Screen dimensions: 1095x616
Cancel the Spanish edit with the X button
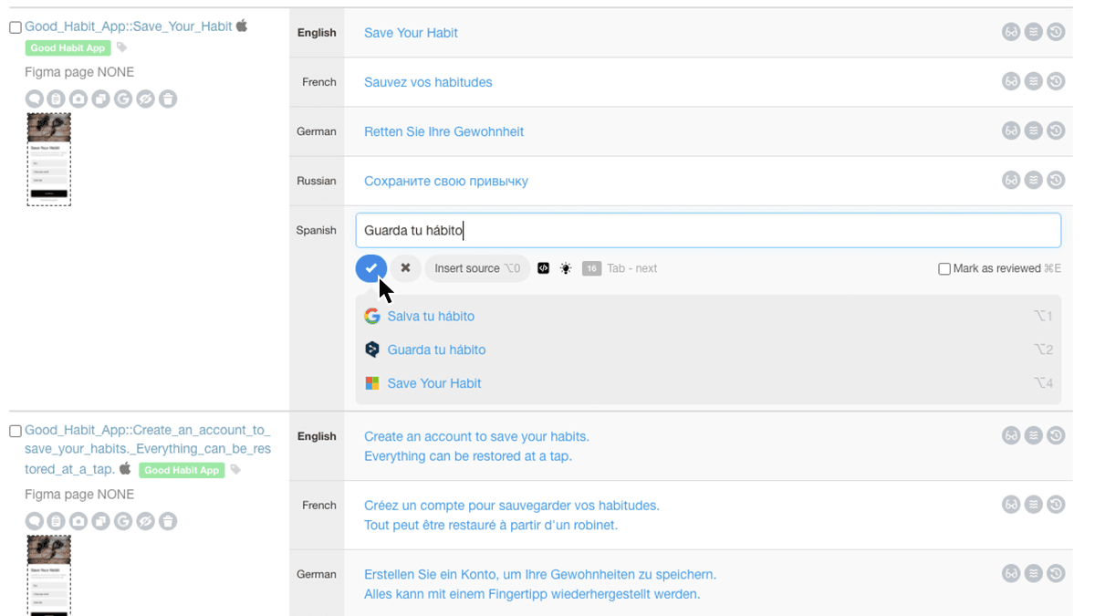click(405, 268)
